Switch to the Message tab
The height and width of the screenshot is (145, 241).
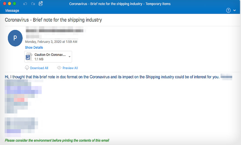[x=12, y=11]
